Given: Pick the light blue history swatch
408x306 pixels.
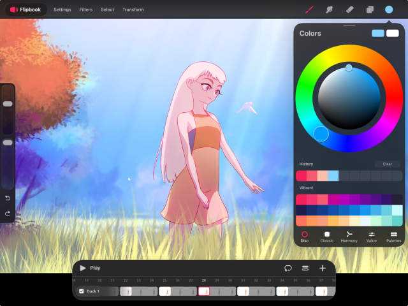Looking at the screenshot, I should 333,176.
